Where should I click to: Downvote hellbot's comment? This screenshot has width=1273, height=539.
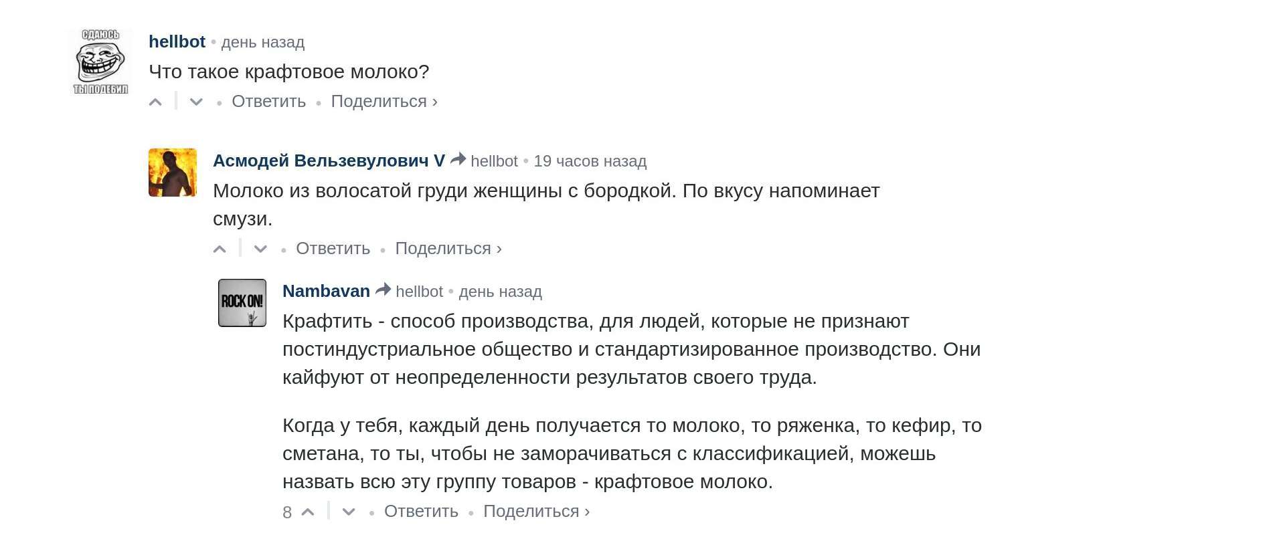pos(196,102)
